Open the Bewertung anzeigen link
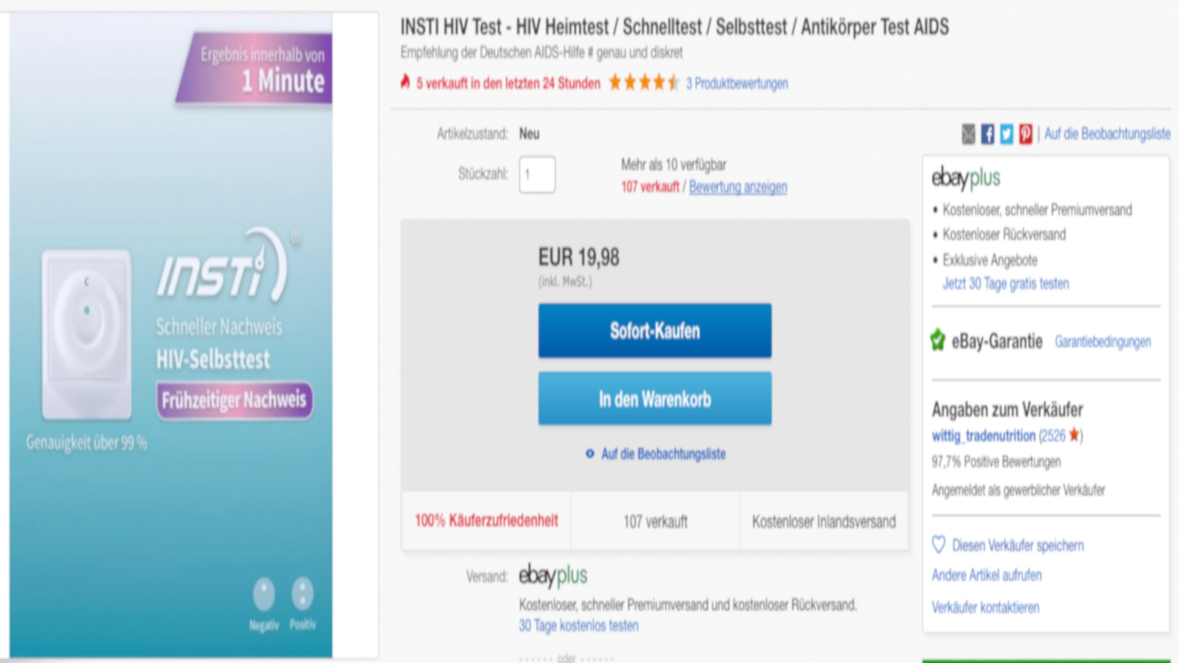 tap(738, 187)
